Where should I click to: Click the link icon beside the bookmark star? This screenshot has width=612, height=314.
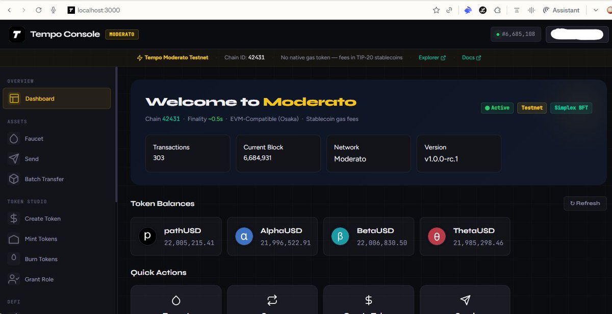449,10
